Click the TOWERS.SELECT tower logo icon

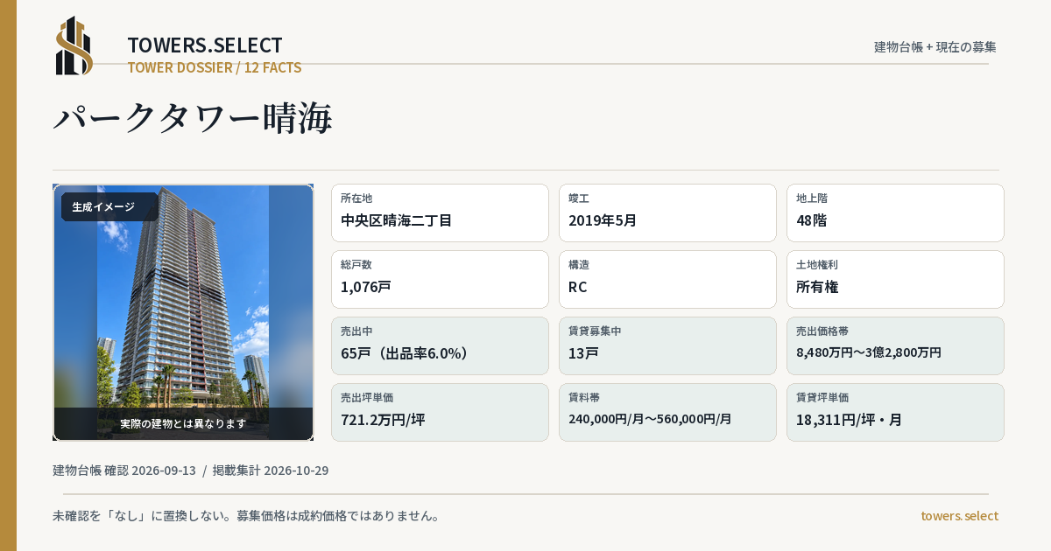pos(74,45)
